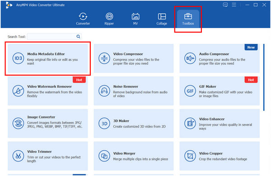Viewport: 271px width, 176px height.
Task: Click 'Convert images formats between JPG' description
Action: (x=55, y=124)
